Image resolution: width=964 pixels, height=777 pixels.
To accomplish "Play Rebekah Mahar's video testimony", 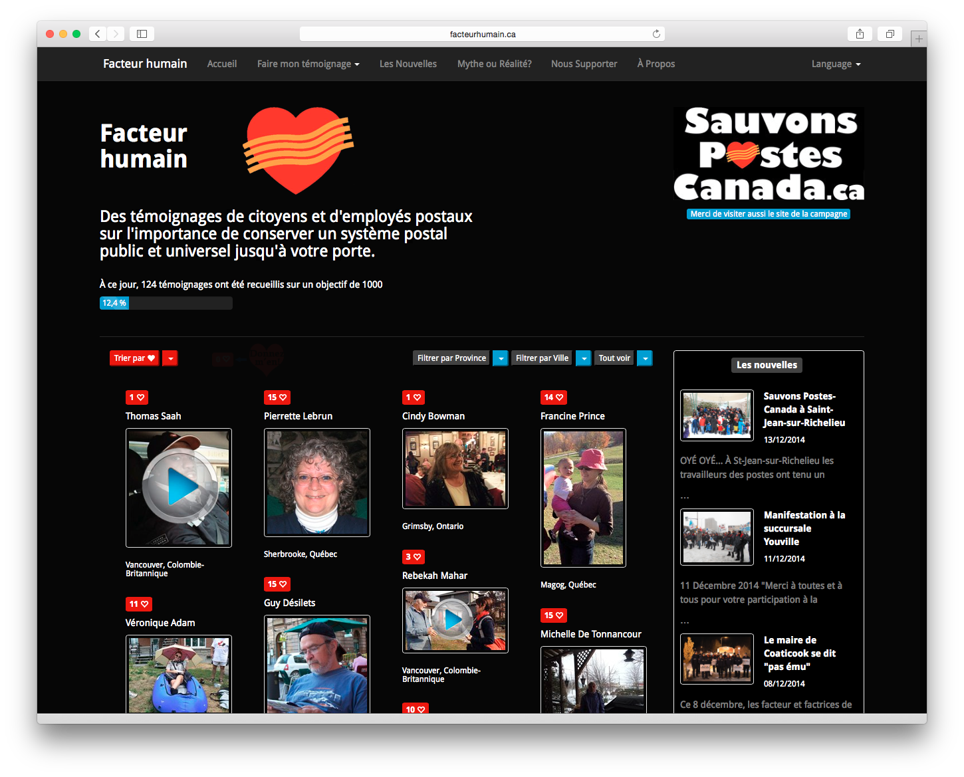I will tap(455, 619).
